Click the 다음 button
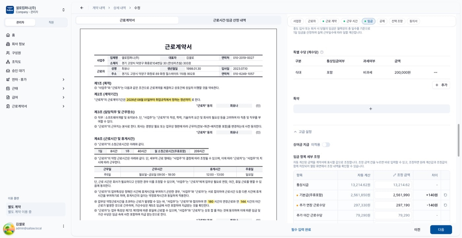The height and width of the screenshot is (238, 462). [x=441, y=229]
